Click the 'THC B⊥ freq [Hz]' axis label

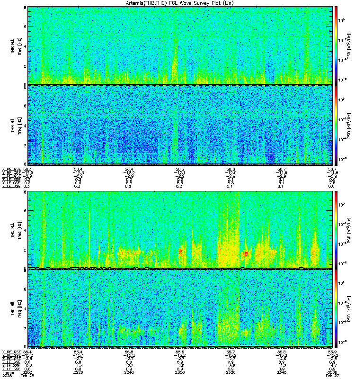(16, 230)
